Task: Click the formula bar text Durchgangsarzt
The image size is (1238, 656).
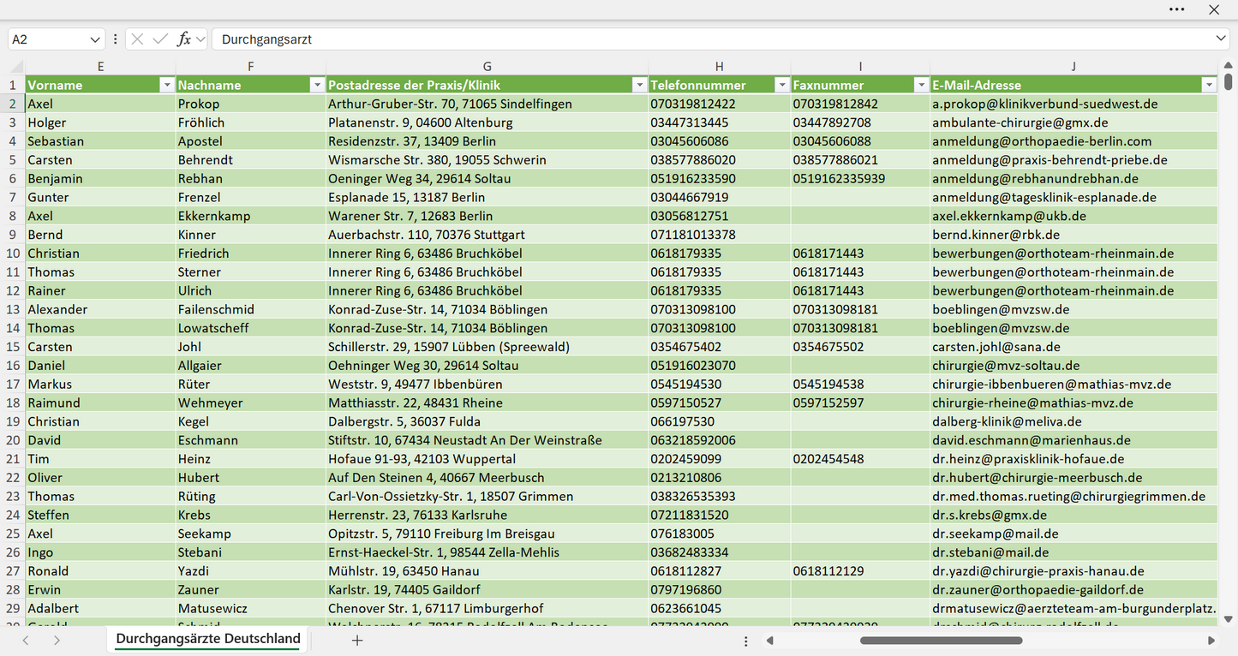Action: click(266, 39)
